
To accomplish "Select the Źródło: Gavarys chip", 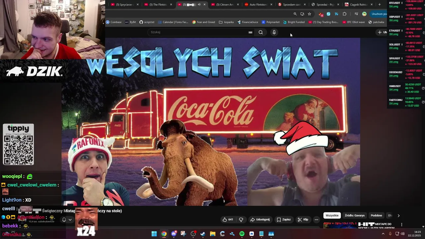I will tap(355, 215).
